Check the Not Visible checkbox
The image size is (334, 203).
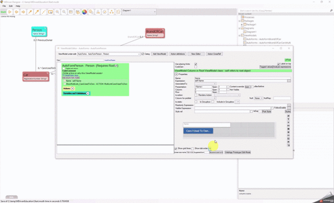click(x=228, y=90)
